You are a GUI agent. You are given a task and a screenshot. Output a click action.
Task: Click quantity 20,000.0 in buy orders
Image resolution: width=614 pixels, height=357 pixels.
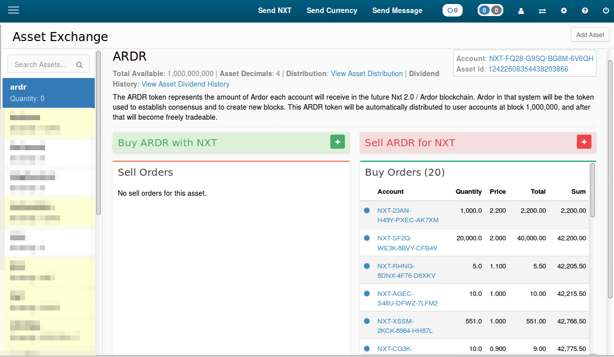coord(469,238)
